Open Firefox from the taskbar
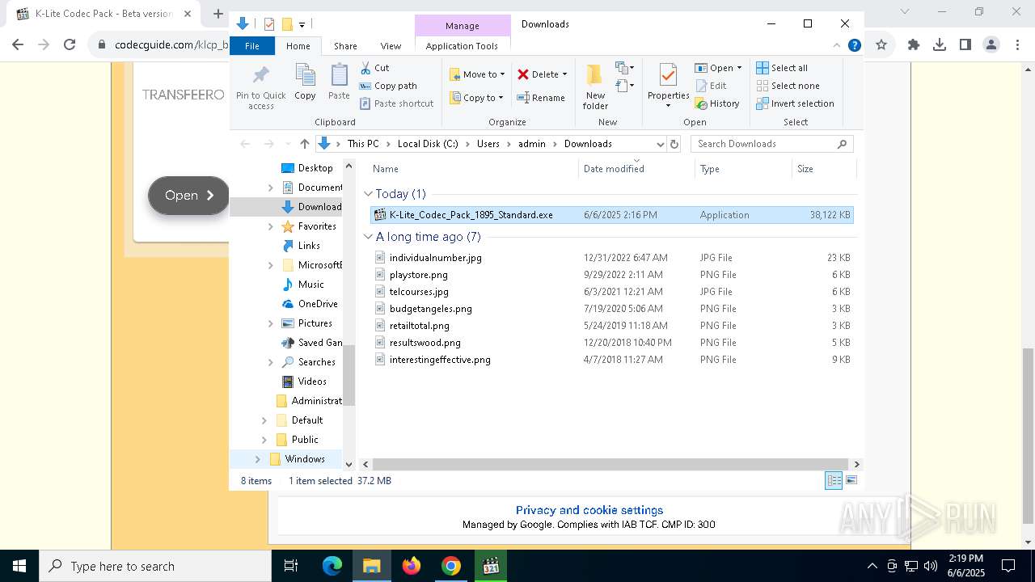1035x582 pixels. (x=412, y=566)
